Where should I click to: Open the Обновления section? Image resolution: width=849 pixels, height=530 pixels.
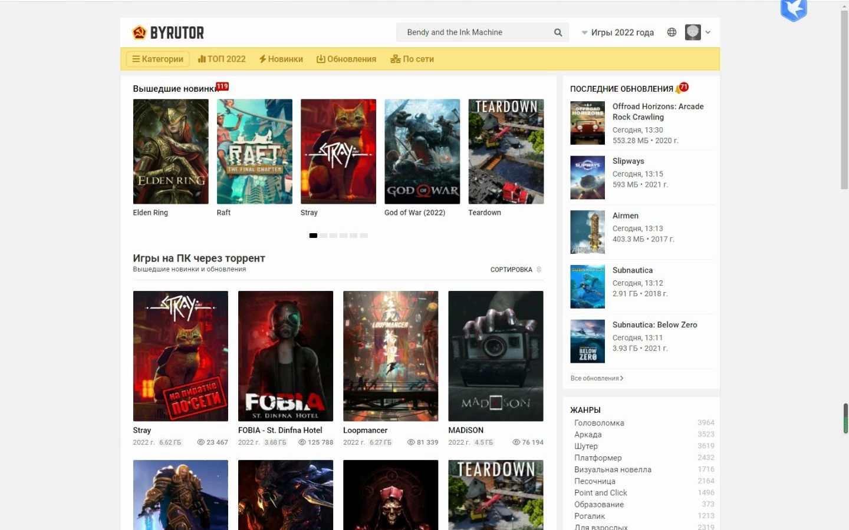point(346,59)
